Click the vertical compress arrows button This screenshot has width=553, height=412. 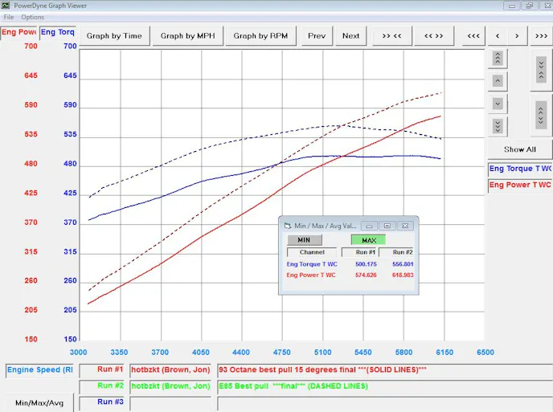coord(542,69)
